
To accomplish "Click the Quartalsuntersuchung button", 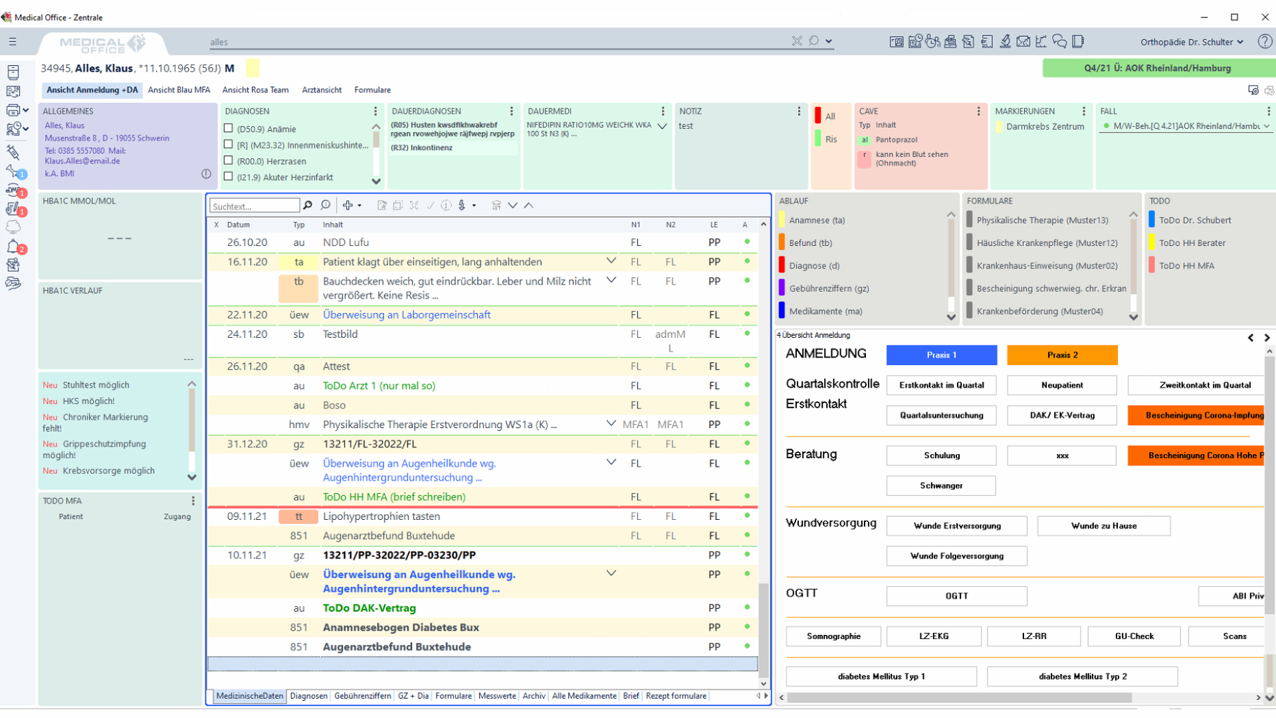I will (x=941, y=416).
